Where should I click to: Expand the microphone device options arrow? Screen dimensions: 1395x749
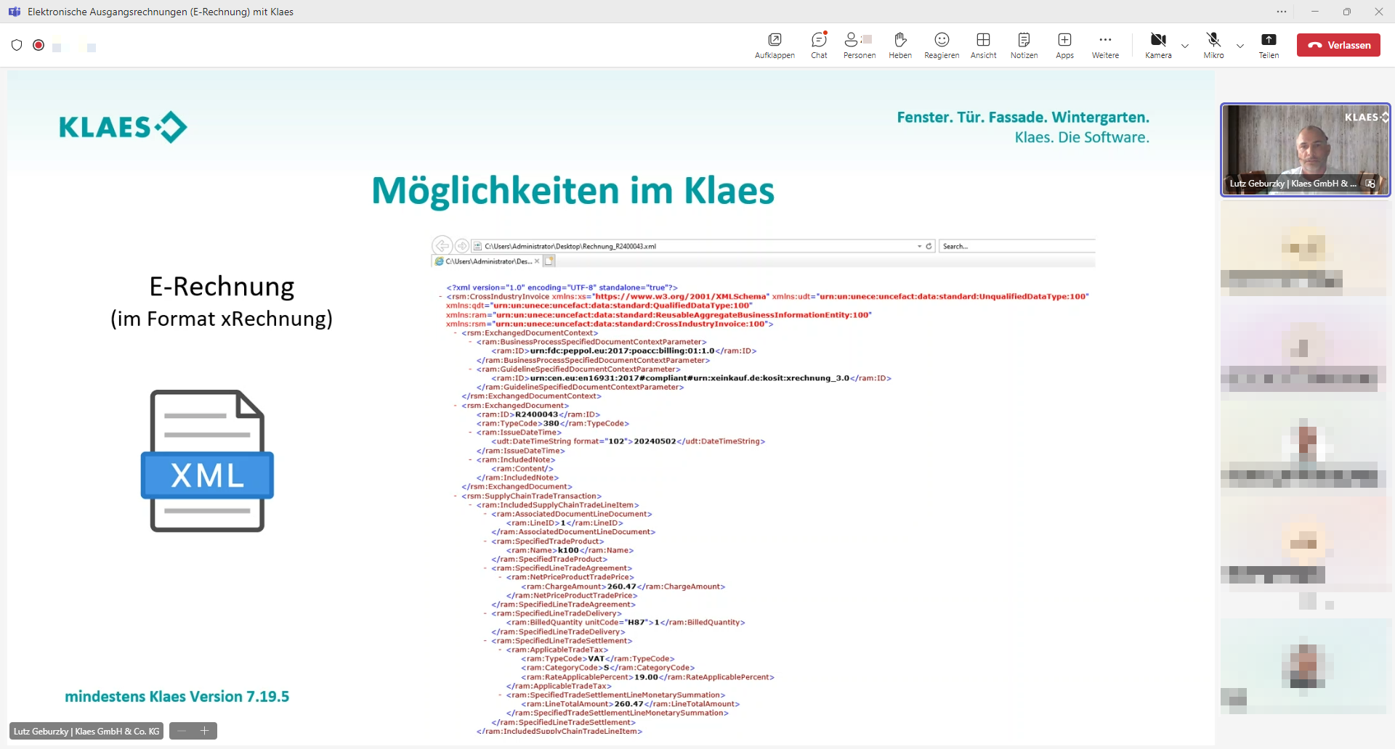pyautogui.click(x=1240, y=46)
